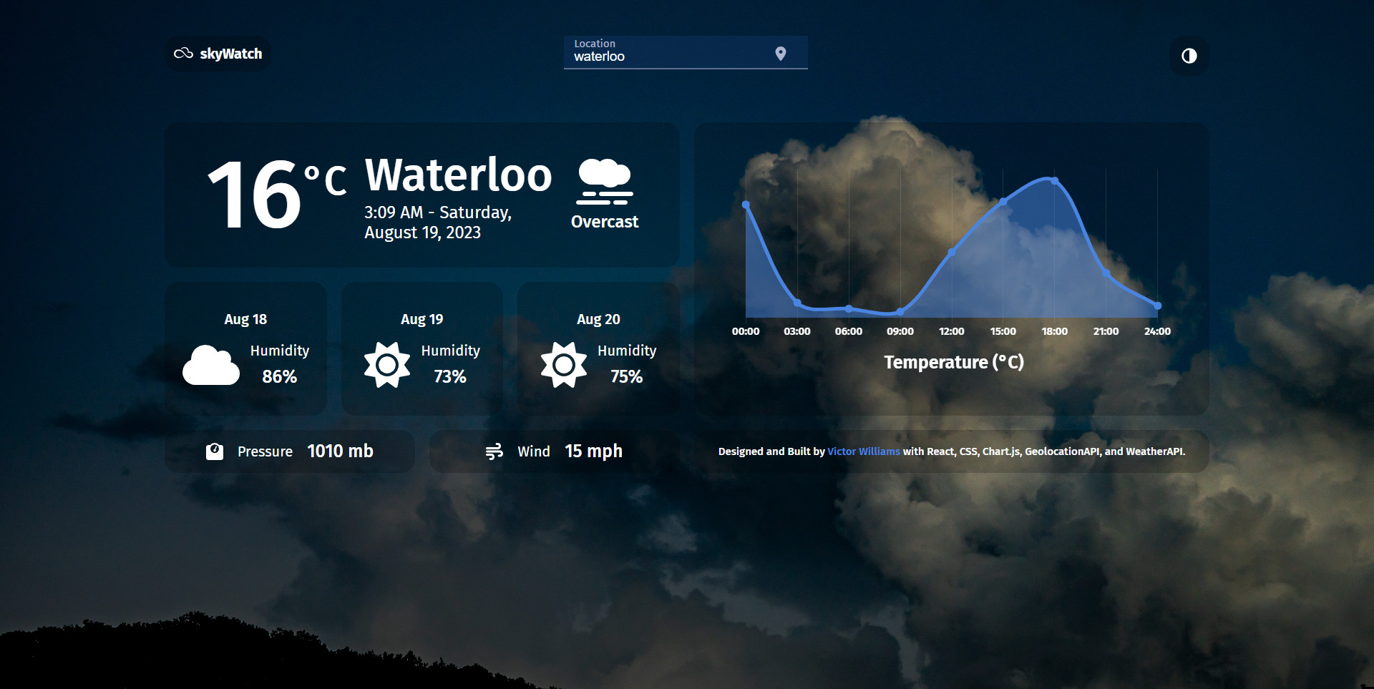
Task: Click the 24:00 data point on chart
Action: 1157,306
